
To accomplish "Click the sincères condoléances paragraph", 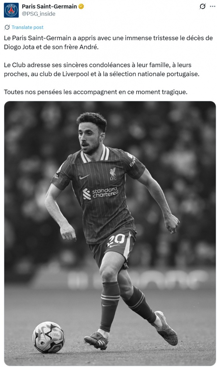I will pos(102,69).
